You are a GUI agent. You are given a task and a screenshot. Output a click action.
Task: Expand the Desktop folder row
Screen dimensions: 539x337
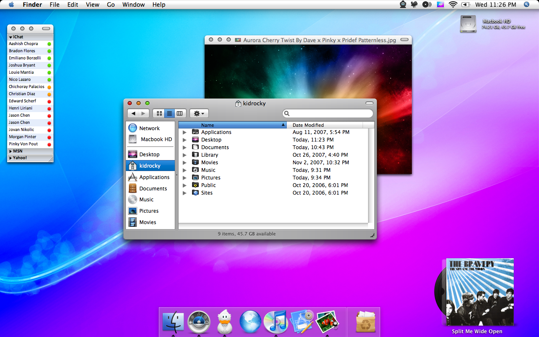click(x=184, y=140)
